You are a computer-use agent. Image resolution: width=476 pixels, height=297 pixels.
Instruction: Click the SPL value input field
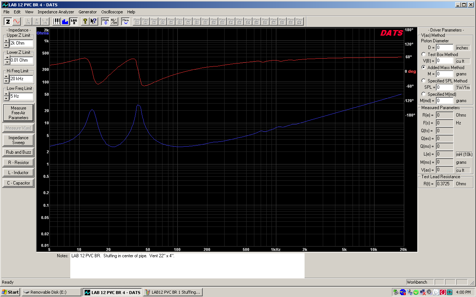445,87
